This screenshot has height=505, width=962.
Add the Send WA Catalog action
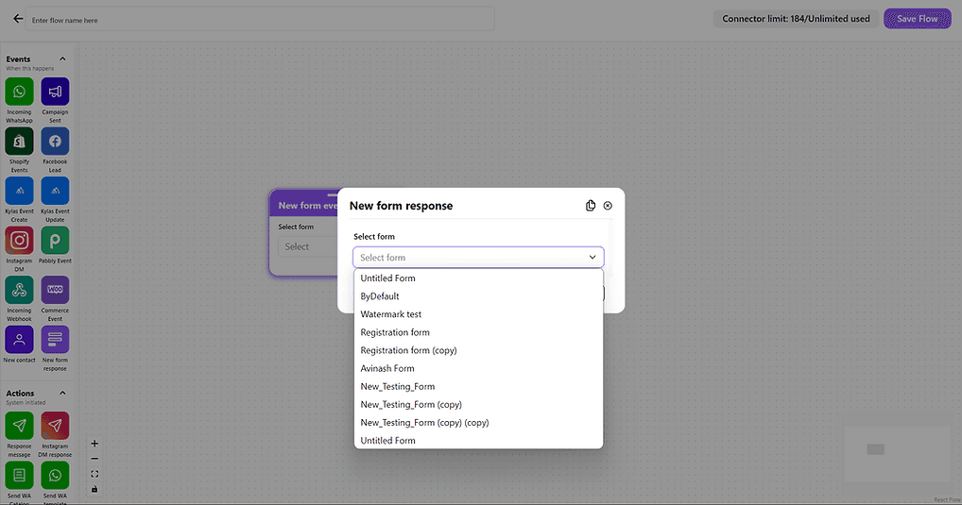click(19, 476)
